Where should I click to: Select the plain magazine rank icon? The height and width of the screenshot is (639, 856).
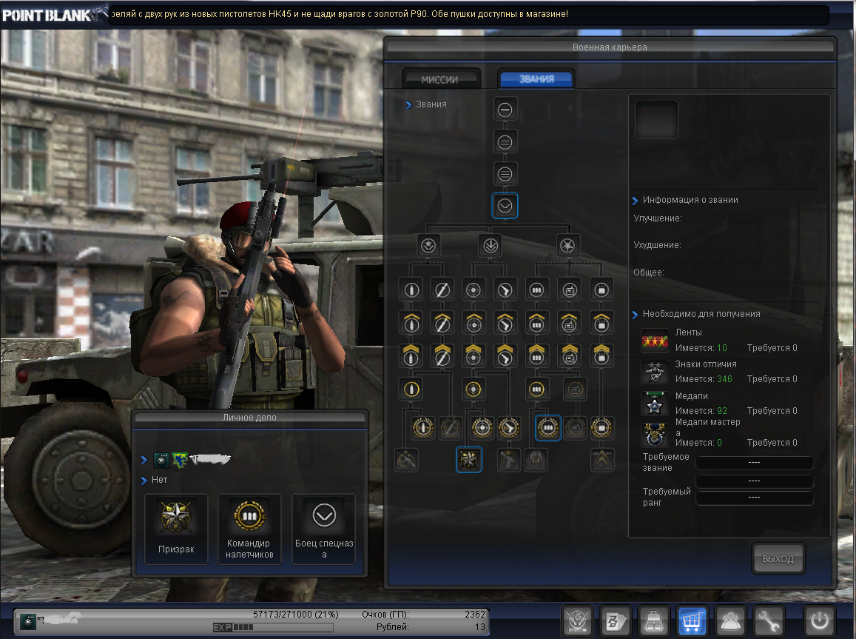tap(536, 290)
